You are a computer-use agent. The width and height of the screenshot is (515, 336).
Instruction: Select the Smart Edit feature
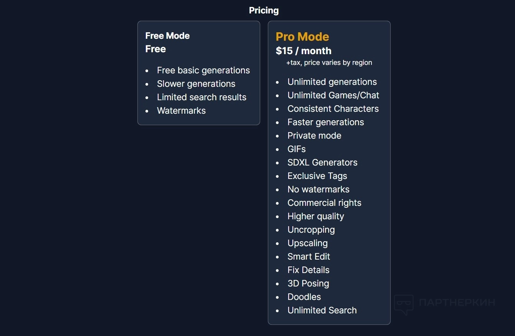(x=309, y=257)
